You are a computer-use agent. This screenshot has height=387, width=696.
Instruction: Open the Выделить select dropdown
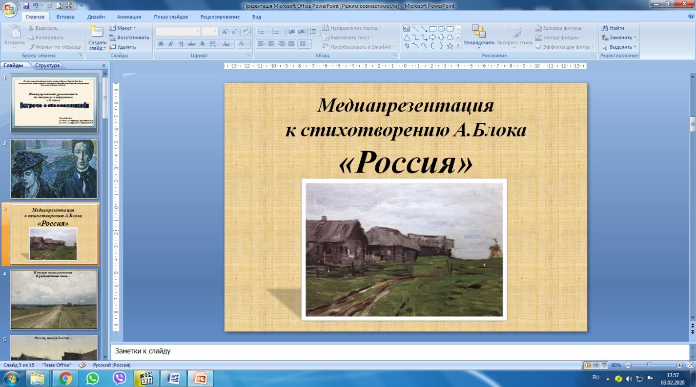[x=619, y=47]
